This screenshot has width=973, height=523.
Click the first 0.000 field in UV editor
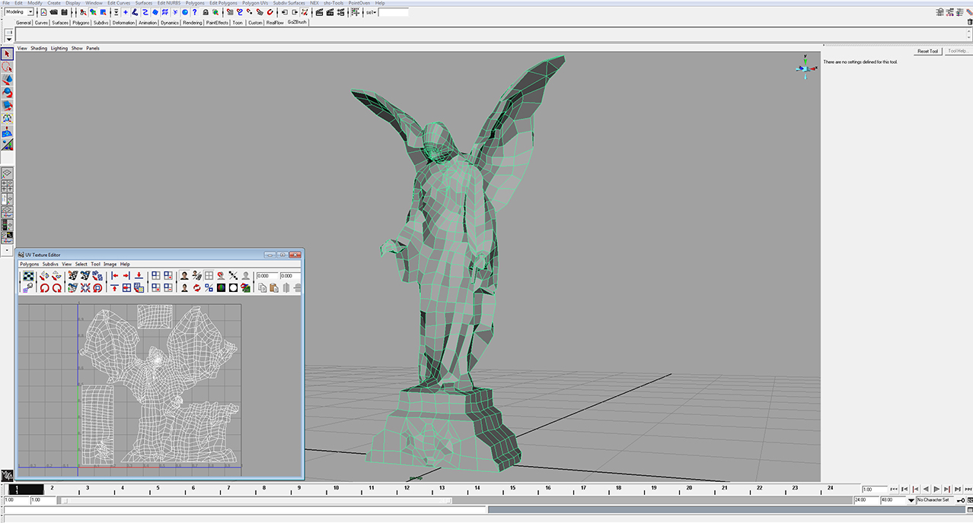(267, 275)
